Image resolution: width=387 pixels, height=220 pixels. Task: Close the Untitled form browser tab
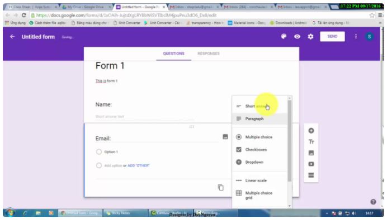point(164,7)
